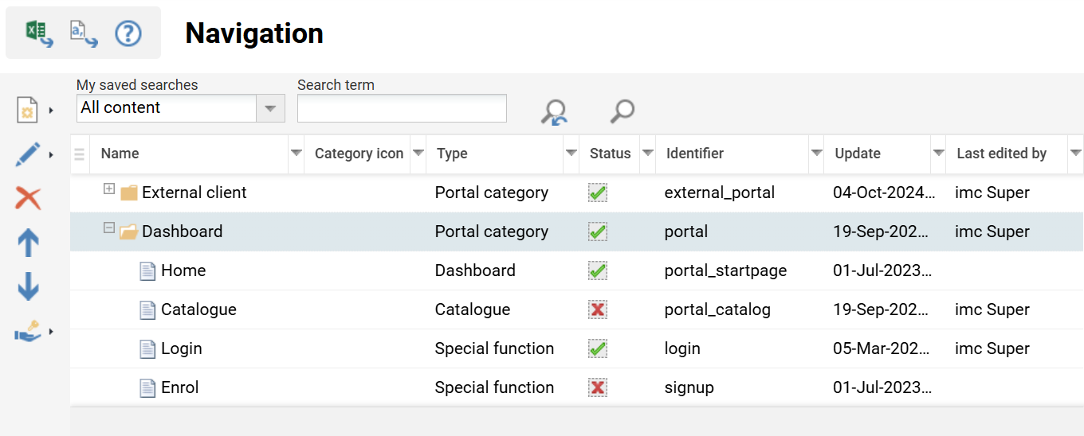The width and height of the screenshot is (1084, 436).
Task: Click the hand with key permissions icon
Action: [28, 331]
